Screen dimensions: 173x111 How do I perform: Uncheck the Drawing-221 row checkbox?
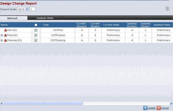point(36,40)
